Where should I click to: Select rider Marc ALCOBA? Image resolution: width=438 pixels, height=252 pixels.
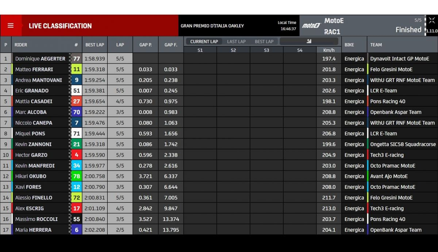[31, 112]
